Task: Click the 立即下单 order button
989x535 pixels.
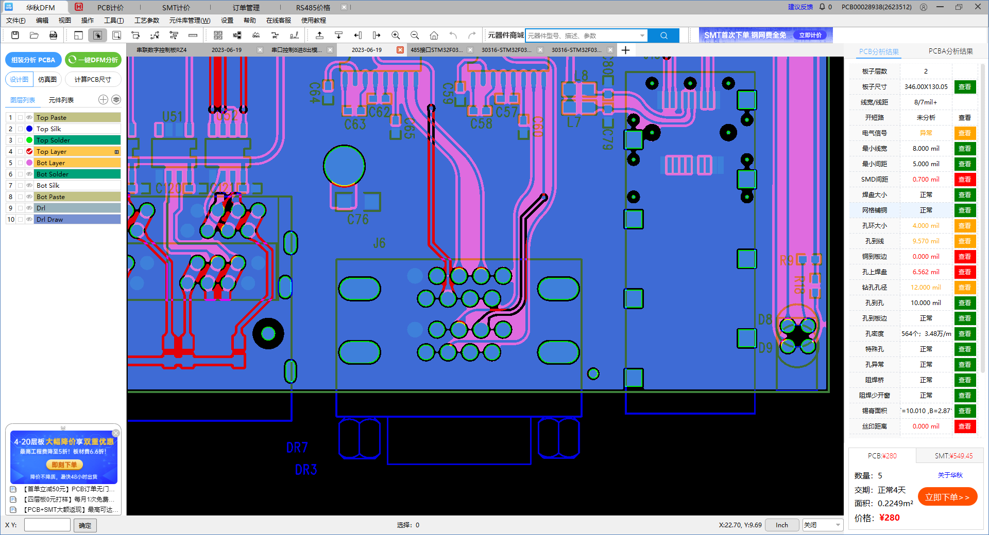Action: tap(947, 497)
